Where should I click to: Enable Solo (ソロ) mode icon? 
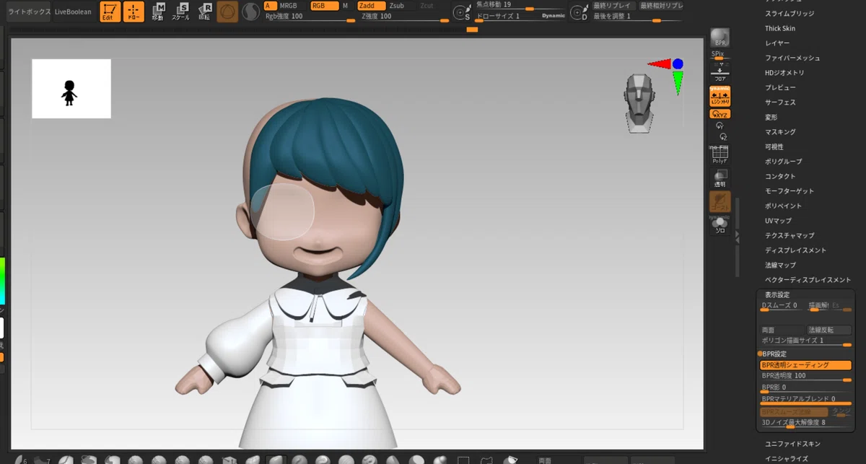click(x=720, y=225)
